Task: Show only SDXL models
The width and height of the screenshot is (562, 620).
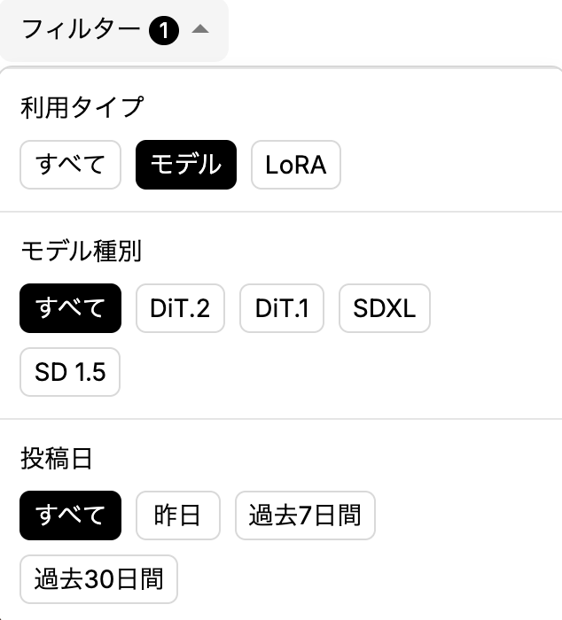Action: coord(384,308)
